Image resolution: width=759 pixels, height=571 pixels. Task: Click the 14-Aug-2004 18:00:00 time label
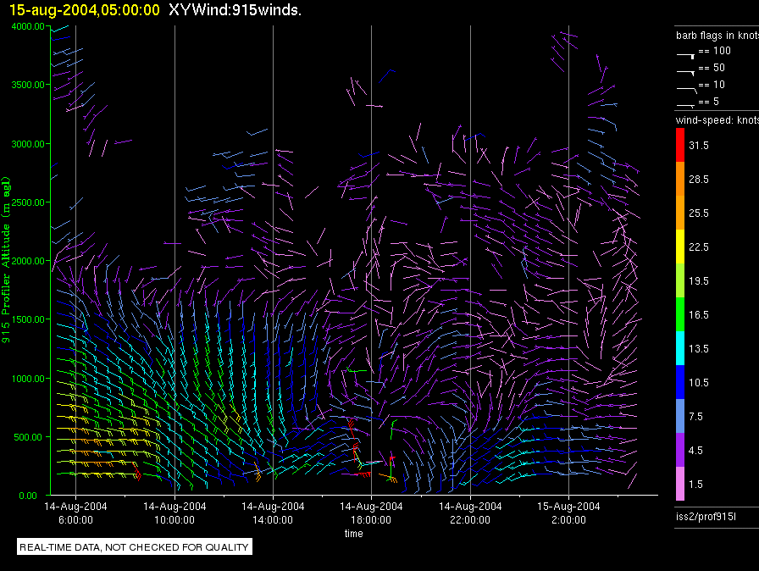[371, 513]
